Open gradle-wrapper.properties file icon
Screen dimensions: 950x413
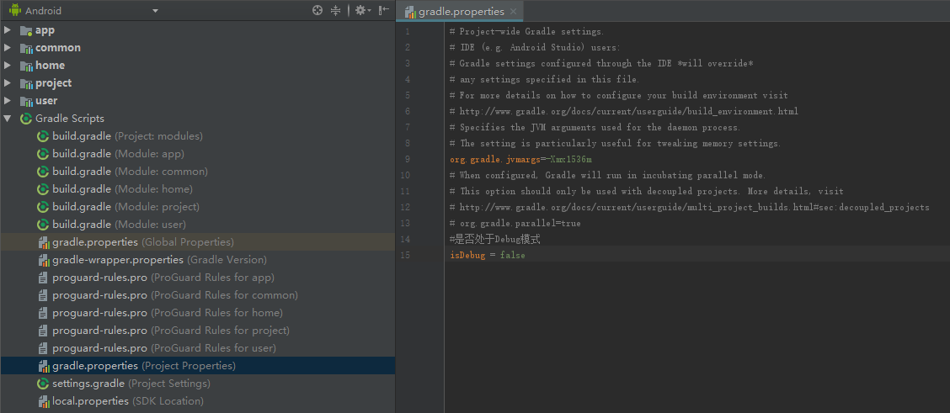point(43,260)
